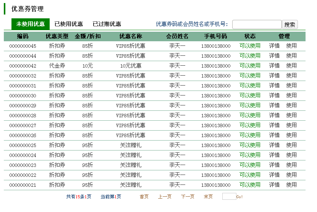Image resolution: width=317 pixels, height=212 pixels.
Task: Open 详情 for coupon 0000000023
Action: point(274,165)
